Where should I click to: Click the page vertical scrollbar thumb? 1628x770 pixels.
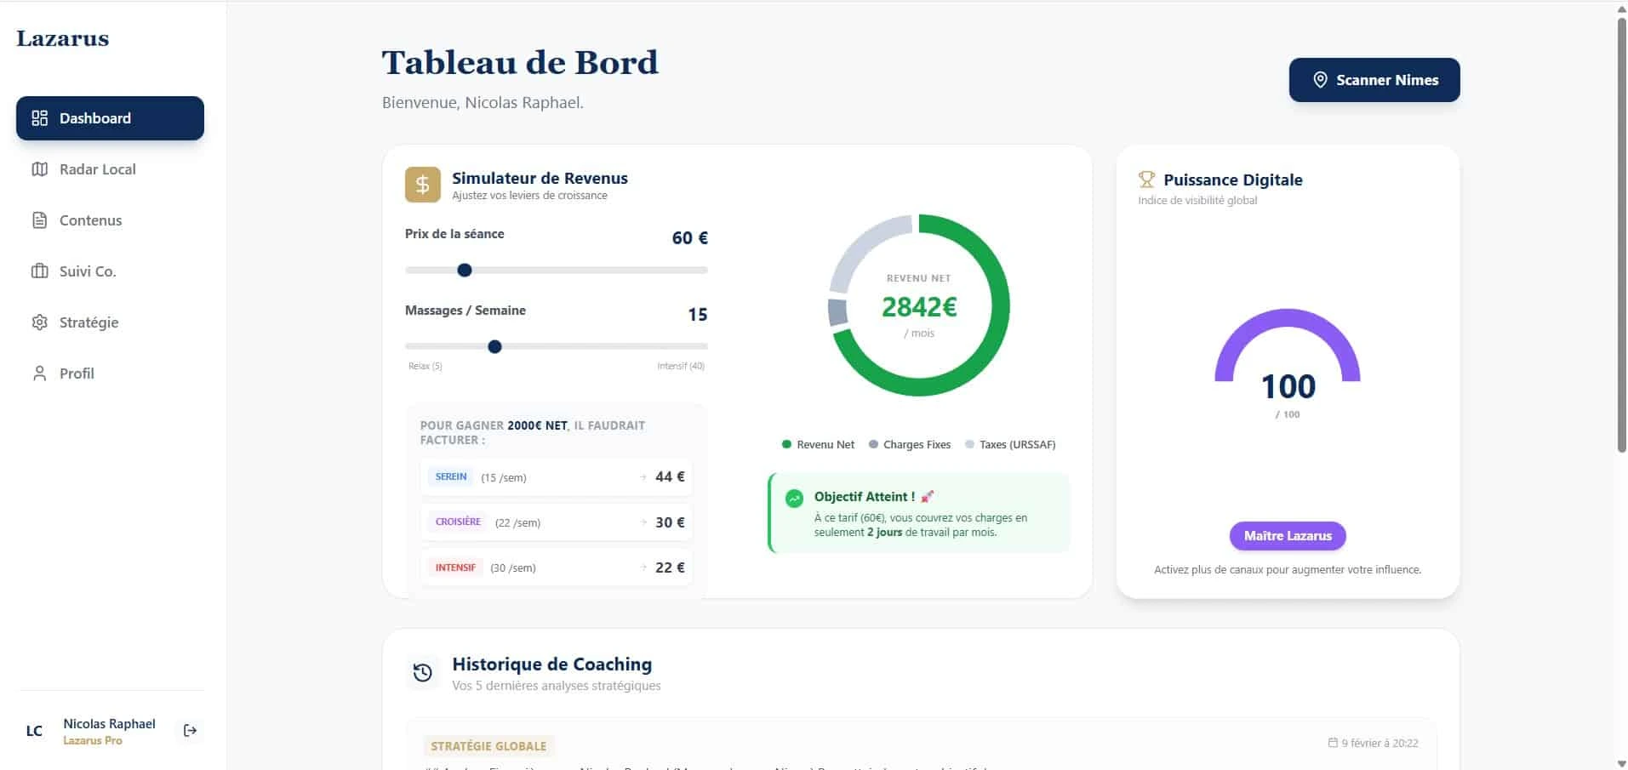point(1621,234)
